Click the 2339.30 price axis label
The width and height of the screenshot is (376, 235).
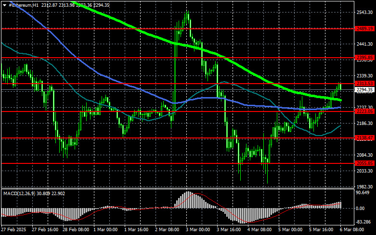coord(364,75)
